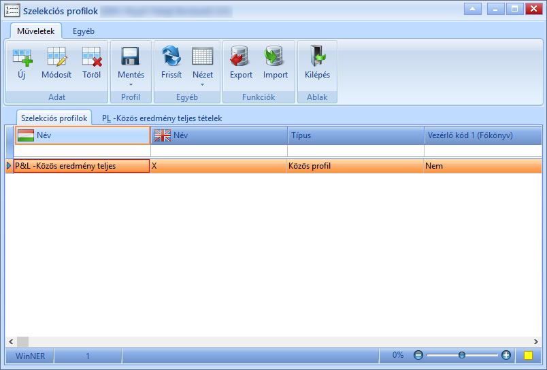This screenshot has width=547, height=370.
Task: Exit via the Kilépés door icon
Action: point(317,56)
